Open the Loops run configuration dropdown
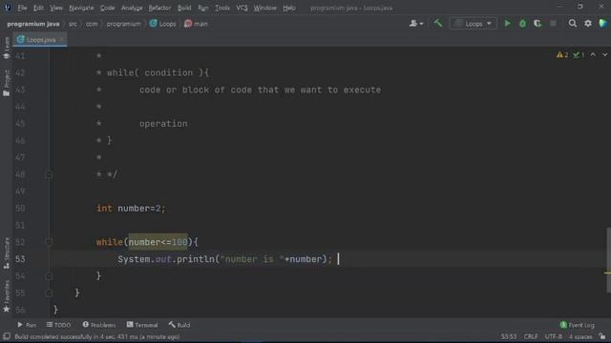611x343 pixels. coord(474,24)
